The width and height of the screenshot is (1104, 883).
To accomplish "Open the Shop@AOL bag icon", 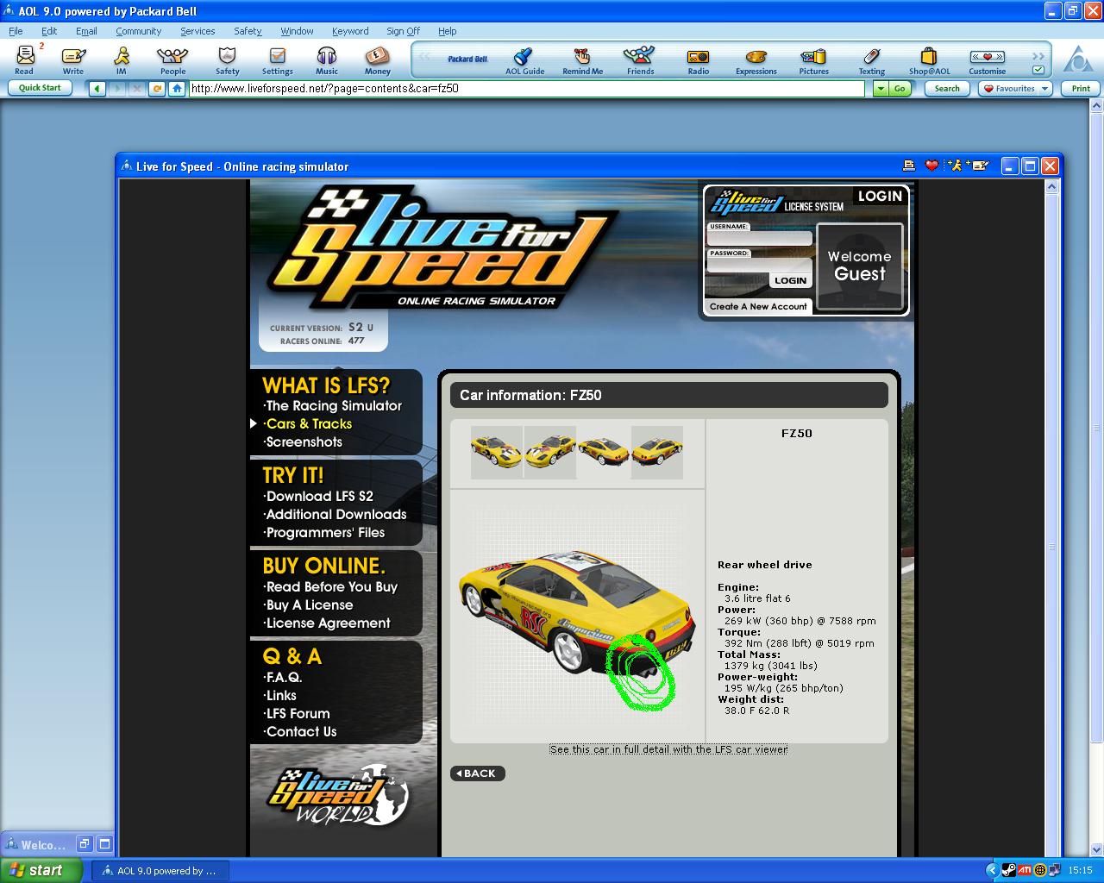I will 929,59.
